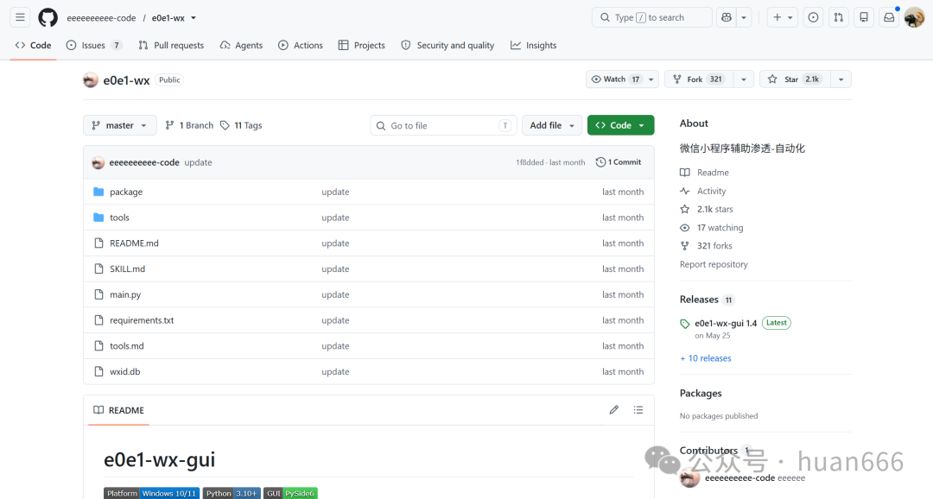Open the issues icon in header

813,17
